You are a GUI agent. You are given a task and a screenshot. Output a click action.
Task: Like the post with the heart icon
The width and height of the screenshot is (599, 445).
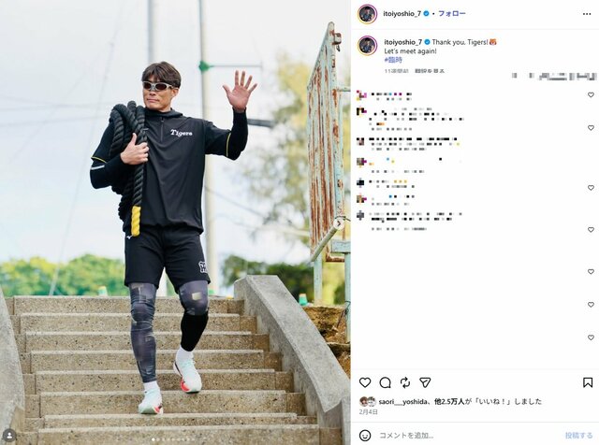tap(365, 382)
